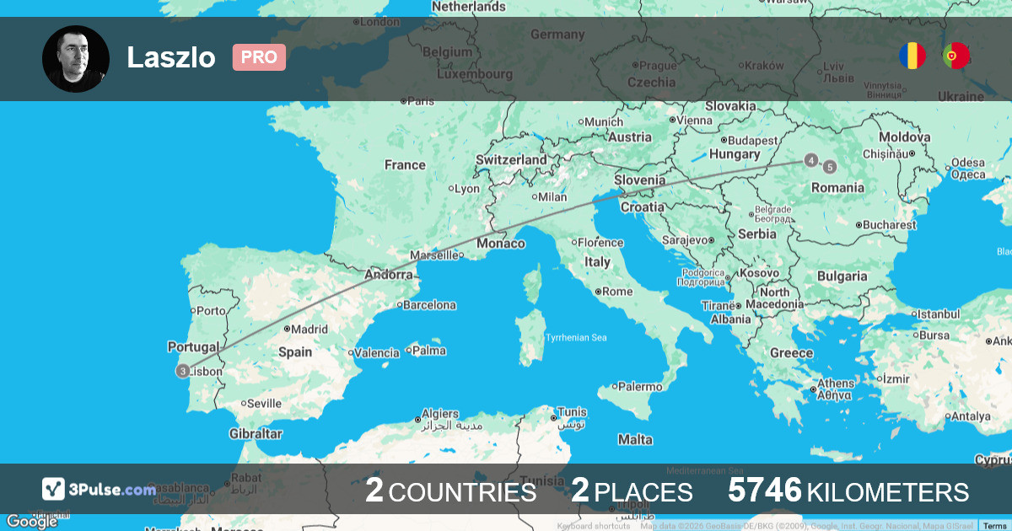Click the 3Pulse checkmark logo icon

[x=54, y=489]
